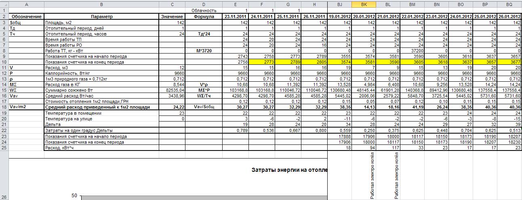Screen dimensions: 522x200
Task: Click the 'Расход, м3' cell
Action: 101,68
